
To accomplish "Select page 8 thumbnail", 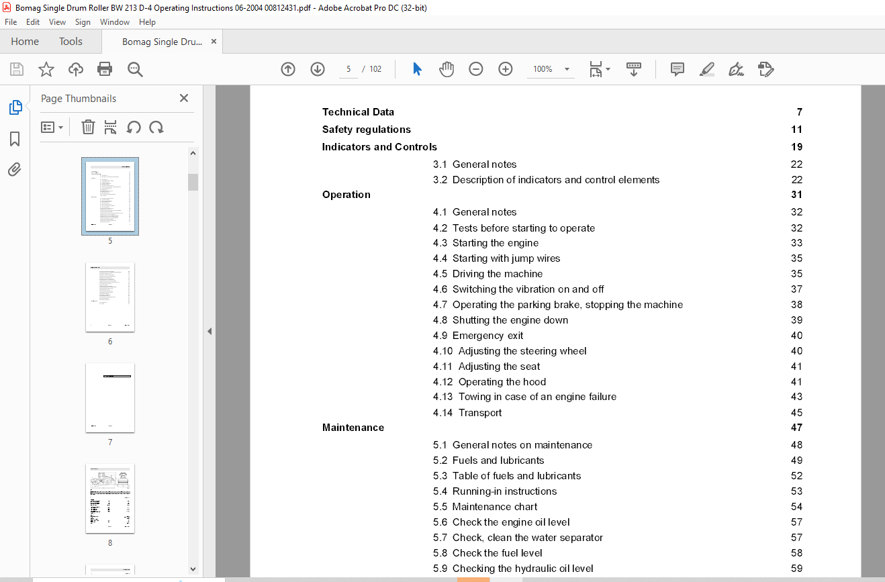I will click(110, 499).
